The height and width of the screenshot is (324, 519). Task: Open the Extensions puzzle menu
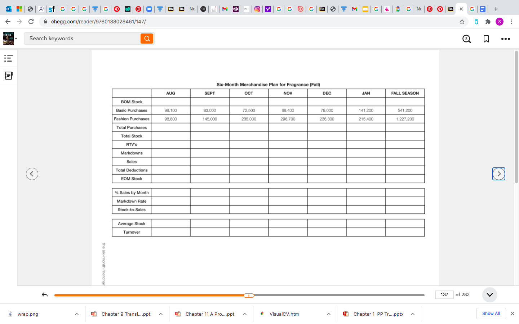(488, 22)
